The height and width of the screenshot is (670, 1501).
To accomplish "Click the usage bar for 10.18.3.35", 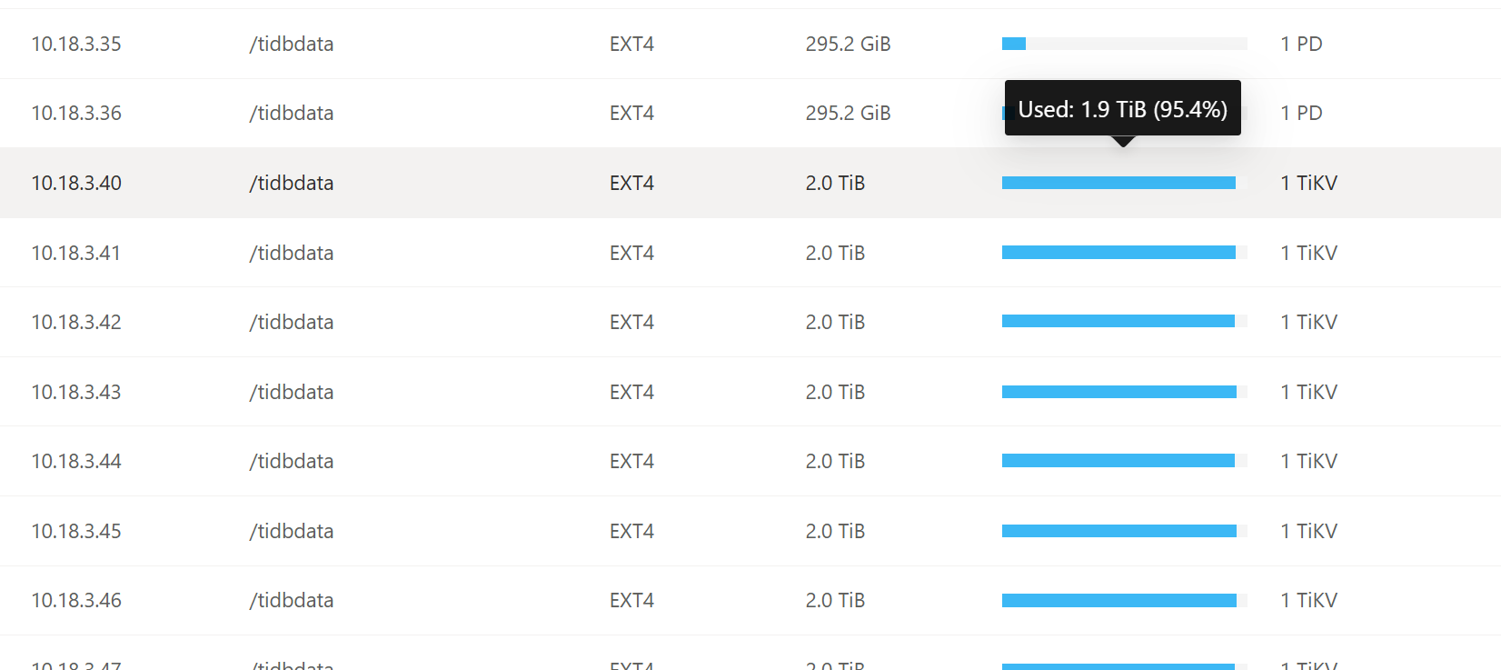I will click(x=1124, y=44).
